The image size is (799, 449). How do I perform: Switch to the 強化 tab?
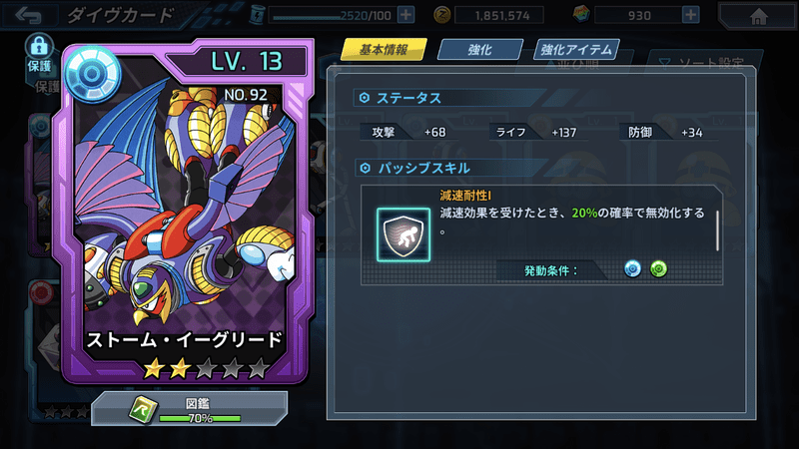coord(479,49)
